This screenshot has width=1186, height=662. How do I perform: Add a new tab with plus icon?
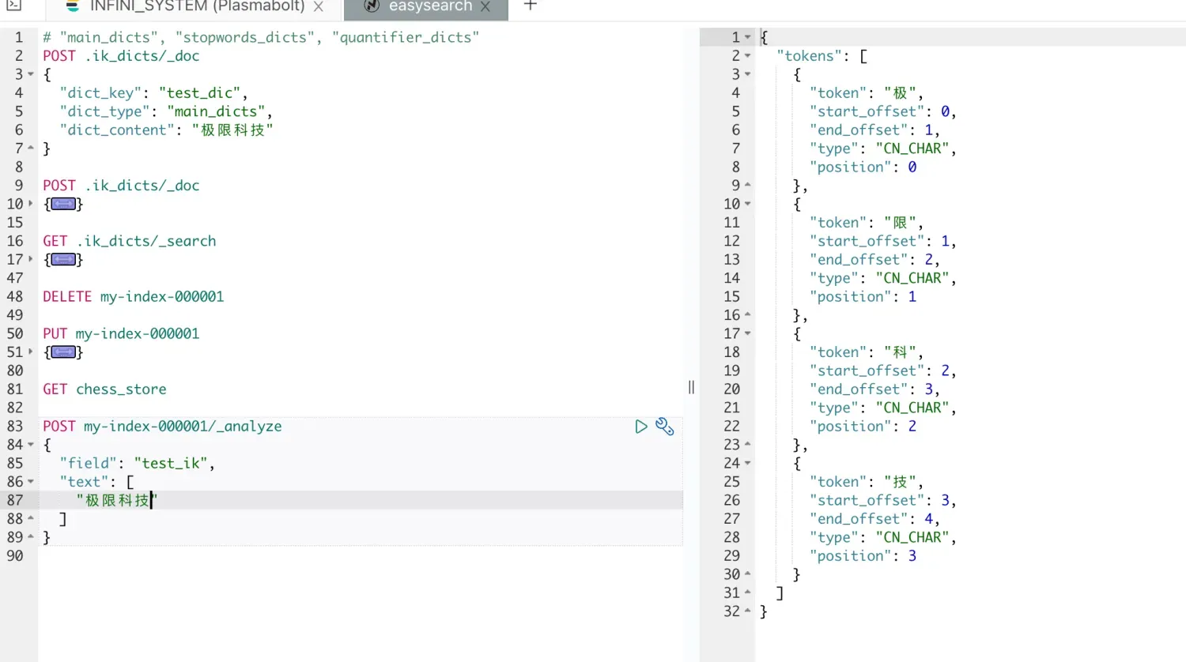coord(531,6)
